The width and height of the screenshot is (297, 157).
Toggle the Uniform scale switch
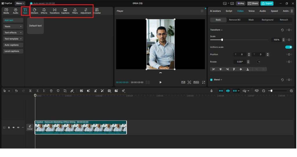(288, 47)
